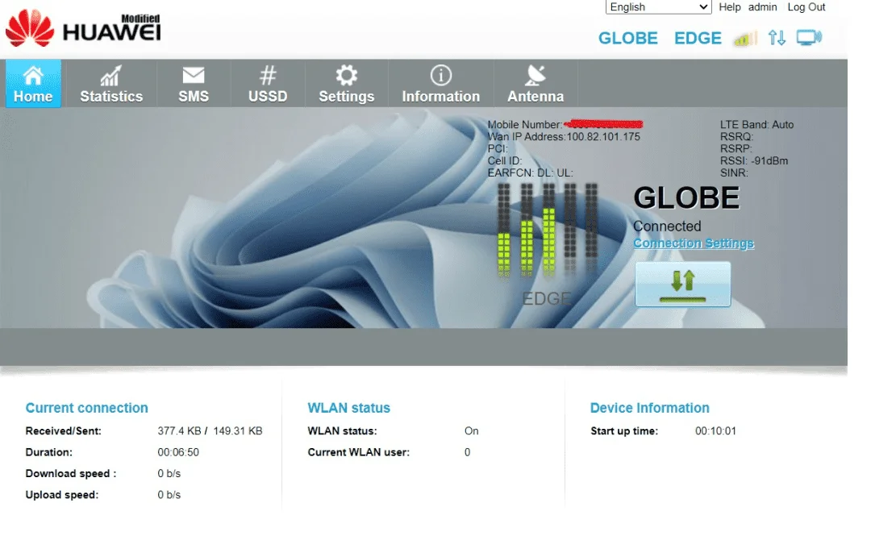The width and height of the screenshot is (871, 536).
Task: Click the Current connection heading
Action: coord(86,408)
